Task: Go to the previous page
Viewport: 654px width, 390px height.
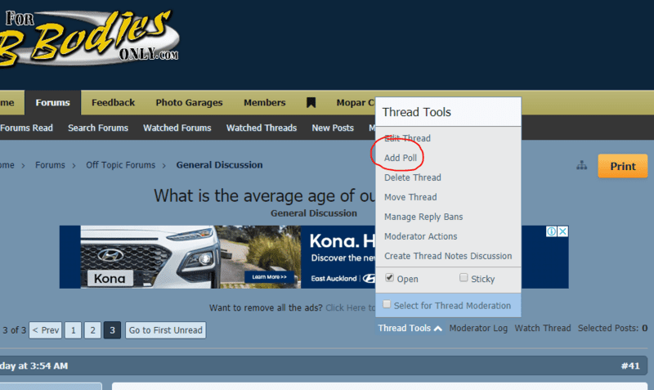Action: click(46, 330)
